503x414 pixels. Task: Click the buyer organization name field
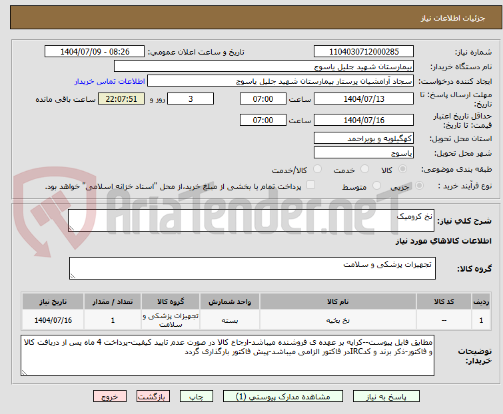click(x=264, y=67)
